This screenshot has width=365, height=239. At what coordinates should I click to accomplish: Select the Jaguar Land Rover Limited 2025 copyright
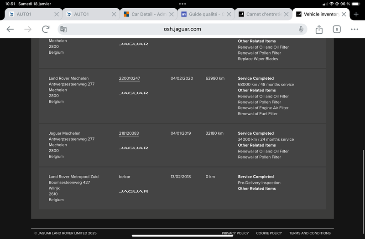(x=65, y=233)
